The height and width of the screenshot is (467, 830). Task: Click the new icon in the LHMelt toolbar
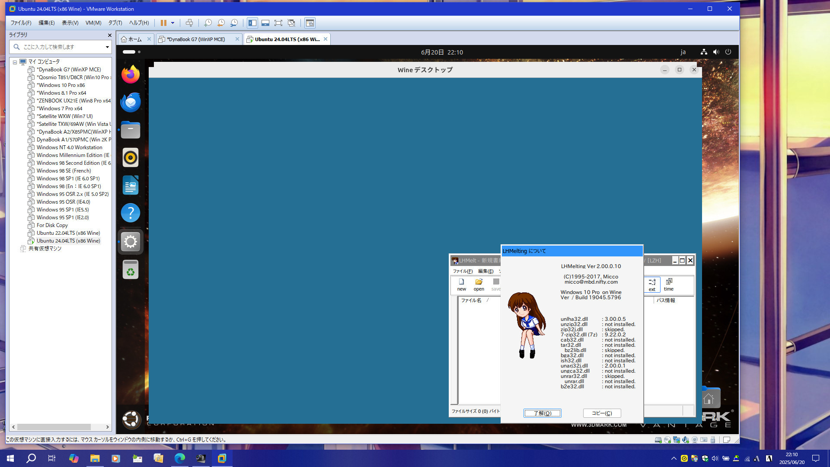coord(462,285)
